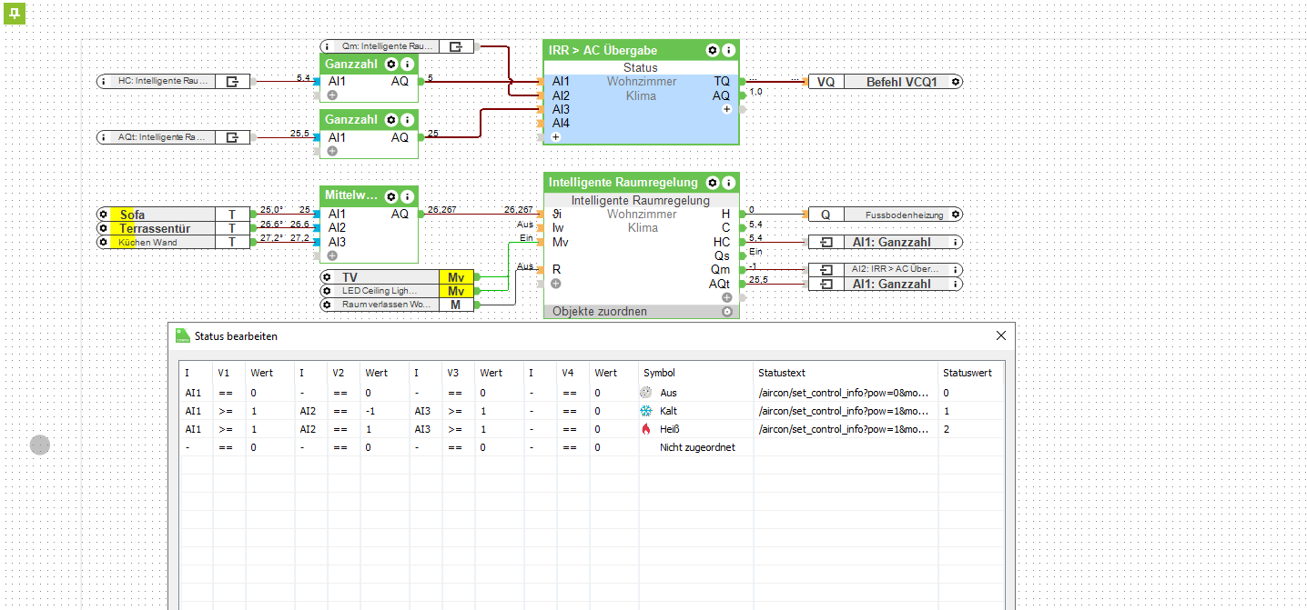Open settings gear of IRR > AC Übergabe block
This screenshot has height=610, width=1307.
(713, 51)
